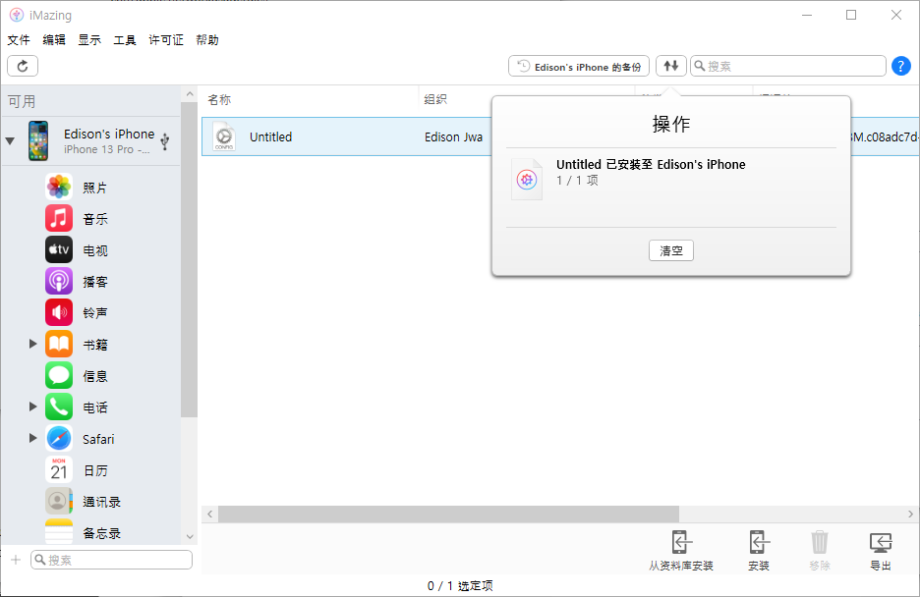Select 铃声 (Ringtones) in the sidebar
Viewport: 920px width, 597px height.
94,313
